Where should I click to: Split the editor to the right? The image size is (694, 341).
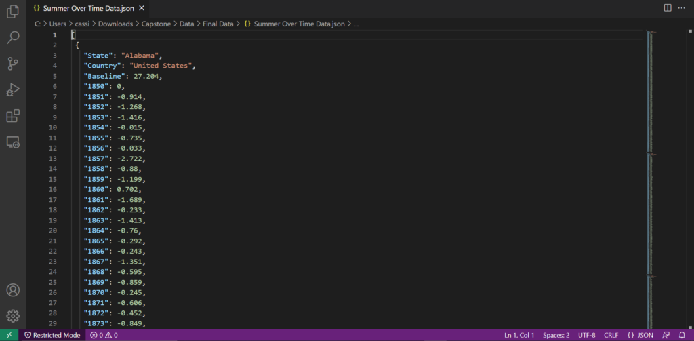point(668,7)
